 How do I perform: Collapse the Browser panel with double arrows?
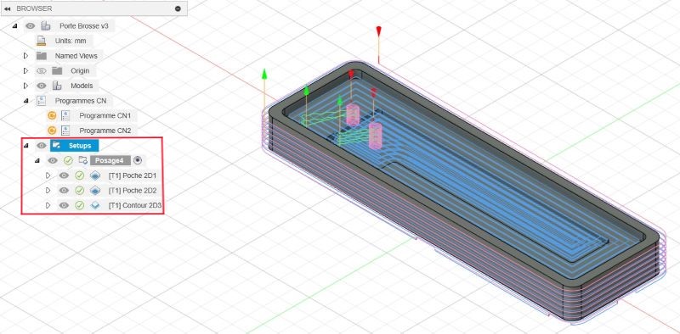[8, 8]
